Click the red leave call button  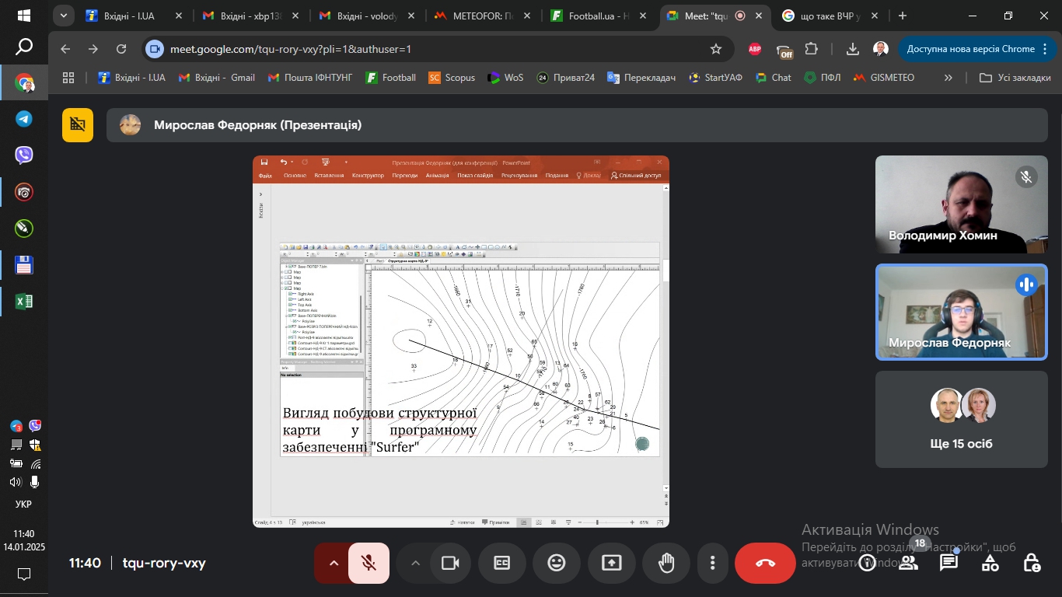pos(765,563)
